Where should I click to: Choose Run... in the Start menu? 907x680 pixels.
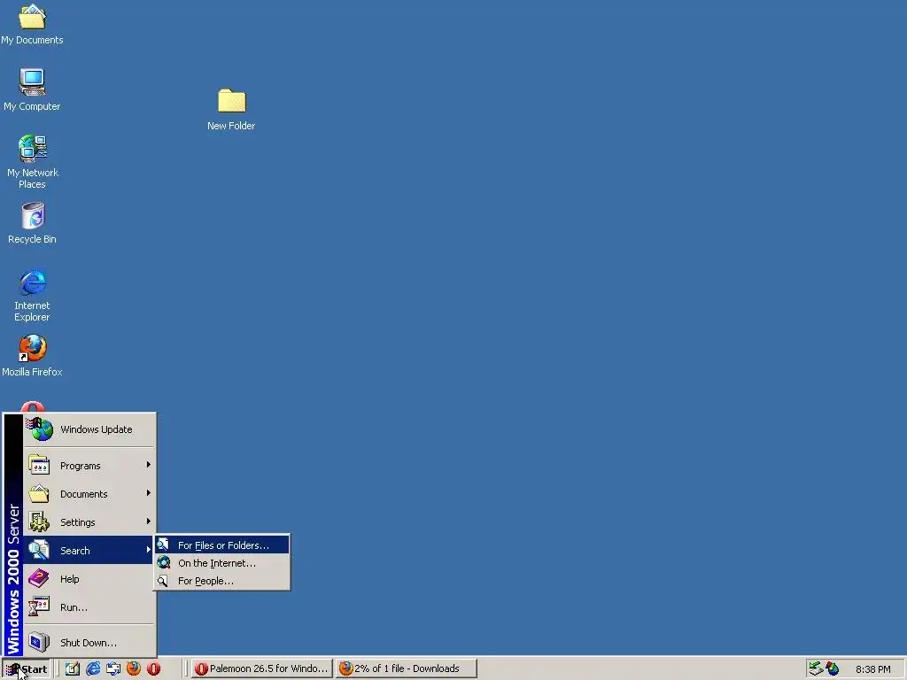pyautogui.click(x=89, y=607)
